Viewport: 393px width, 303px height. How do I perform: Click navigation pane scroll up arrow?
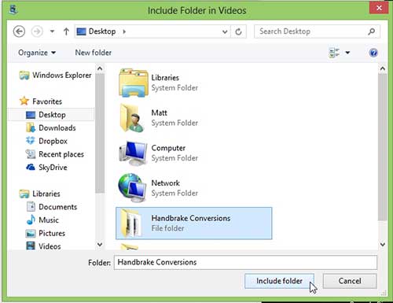pos(100,68)
